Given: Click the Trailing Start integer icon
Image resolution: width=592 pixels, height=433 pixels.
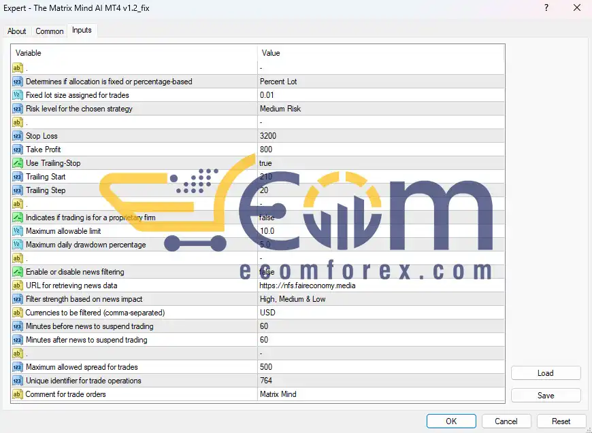Looking at the screenshot, I should pyautogui.click(x=17, y=177).
